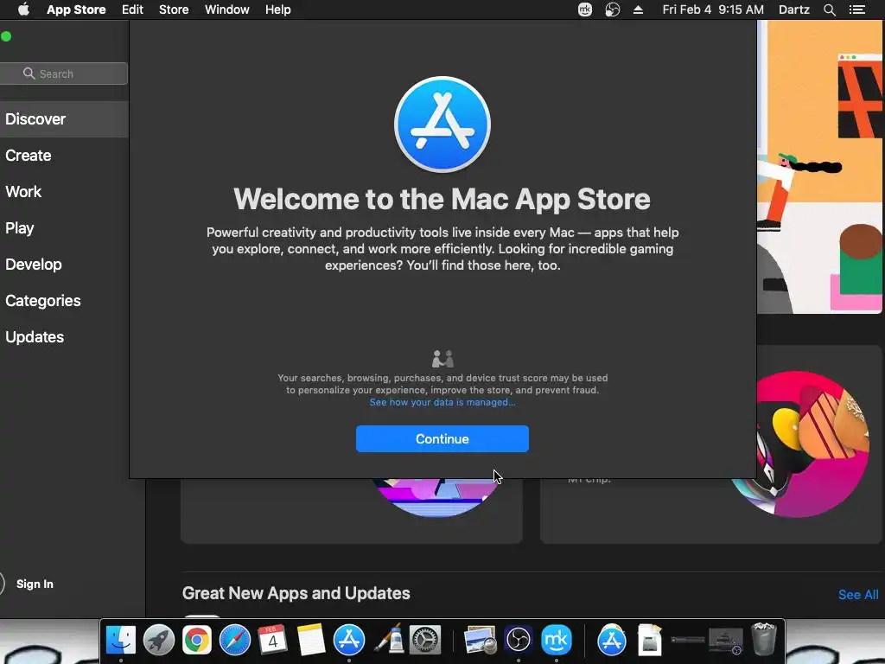Open the Apple menu
Image resolution: width=885 pixels, height=664 pixels.
23,10
